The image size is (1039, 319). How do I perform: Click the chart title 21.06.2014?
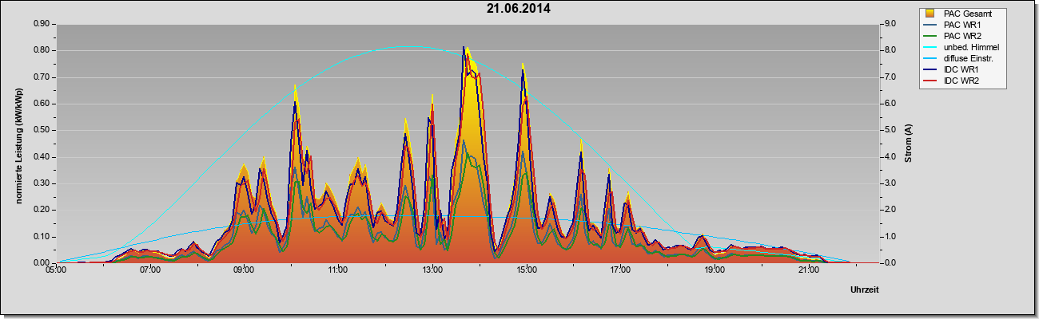tap(518, 9)
